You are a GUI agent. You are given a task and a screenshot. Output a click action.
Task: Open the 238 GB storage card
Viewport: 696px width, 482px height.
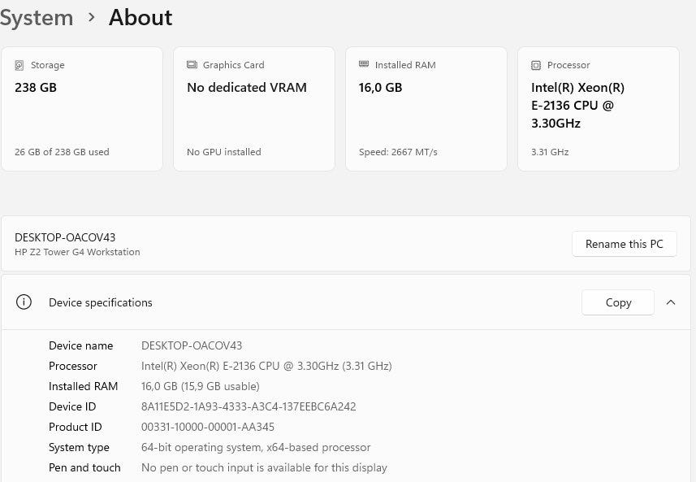pos(82,109)
